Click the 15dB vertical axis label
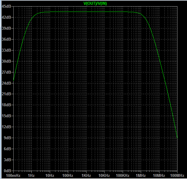 pyautogui.click(x=6, y=116)
